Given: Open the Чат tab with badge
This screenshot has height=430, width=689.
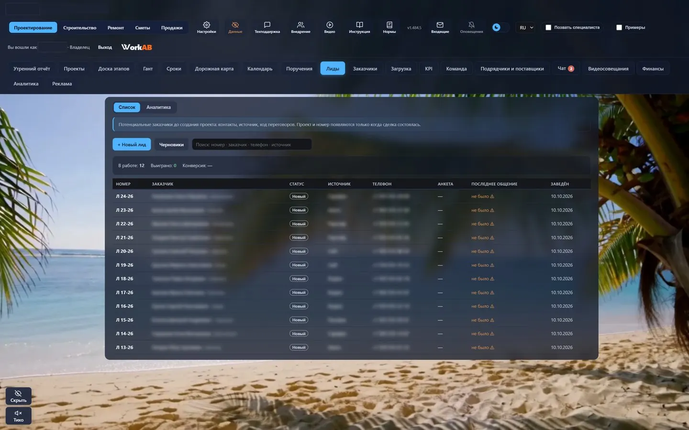Looking at the screenshot, I should point(566,69).
